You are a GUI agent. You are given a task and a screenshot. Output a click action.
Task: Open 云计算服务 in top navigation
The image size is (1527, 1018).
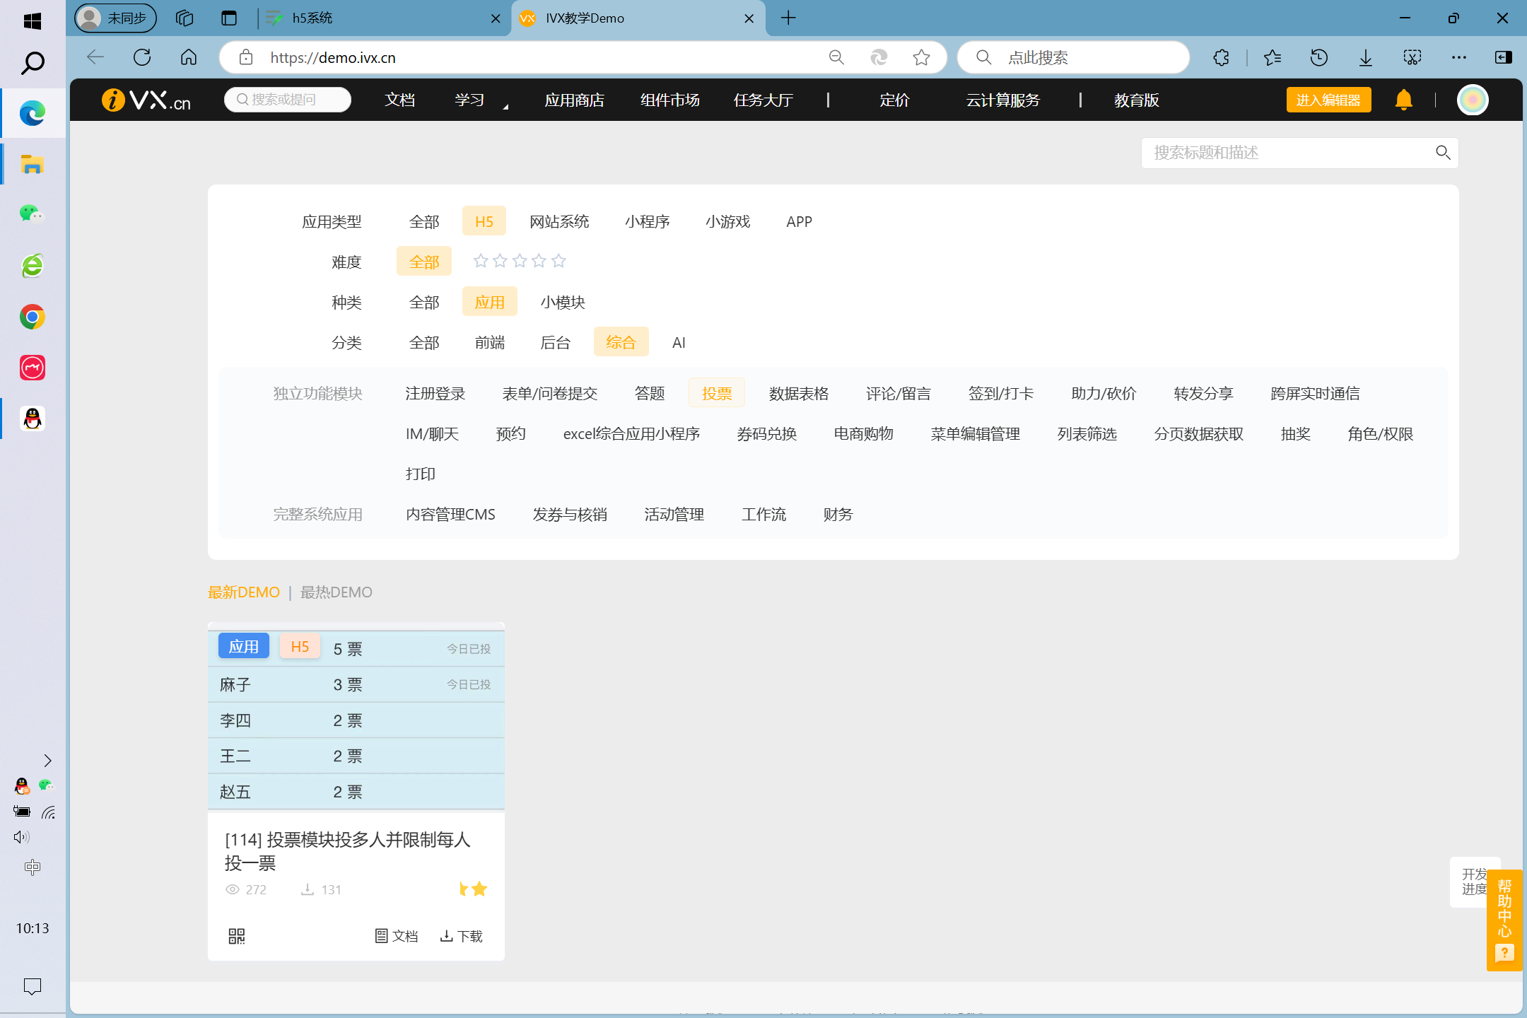tap(1003, 100)
